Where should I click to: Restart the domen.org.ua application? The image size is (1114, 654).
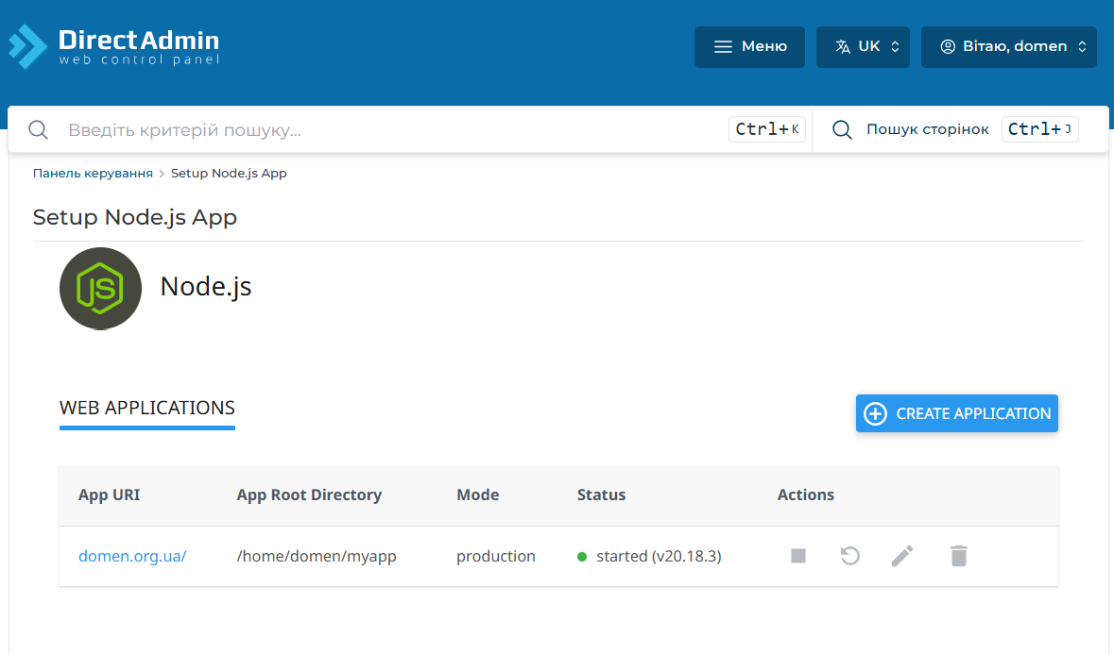[x=849, y=556]
